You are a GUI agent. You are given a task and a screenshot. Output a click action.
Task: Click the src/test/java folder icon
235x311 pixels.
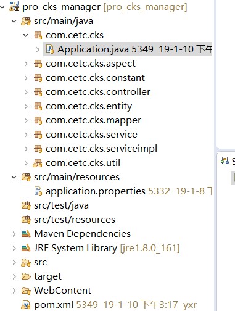point(26,205)
